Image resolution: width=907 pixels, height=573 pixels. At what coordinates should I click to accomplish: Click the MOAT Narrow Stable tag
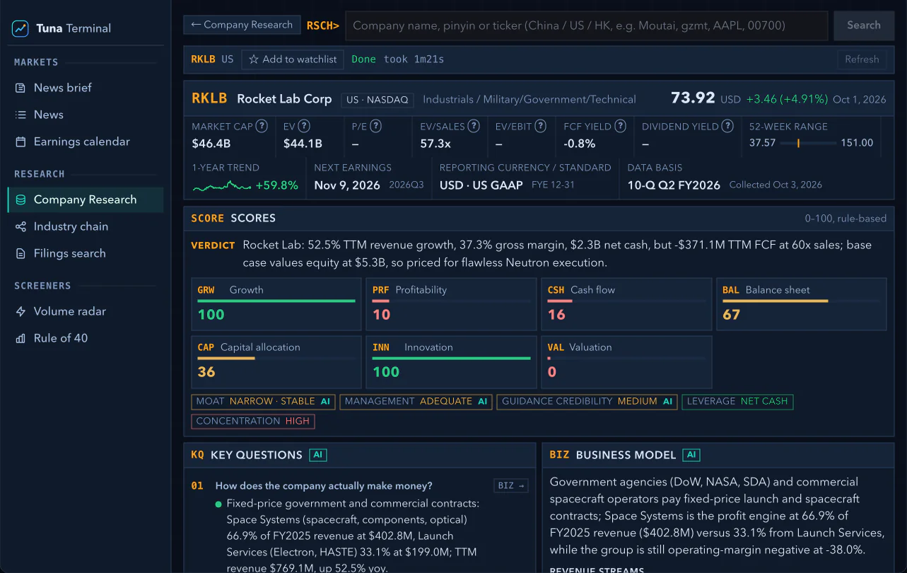click(x=263, y=402)
